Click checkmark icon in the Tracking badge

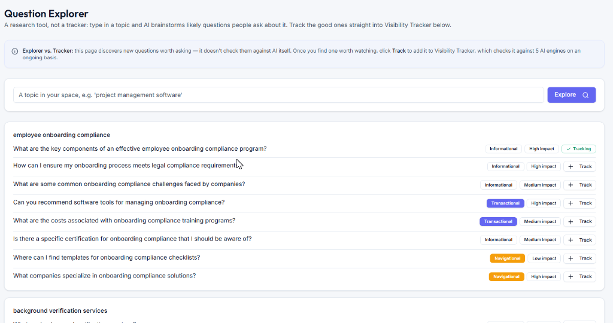(x=569, y=149)
